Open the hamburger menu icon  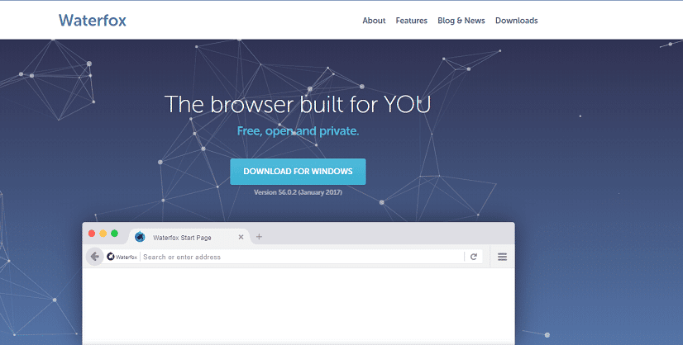coord(502,257)
